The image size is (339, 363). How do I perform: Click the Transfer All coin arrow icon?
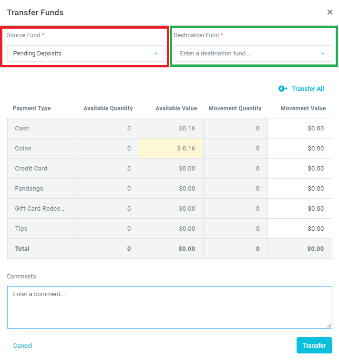point(283,89)
